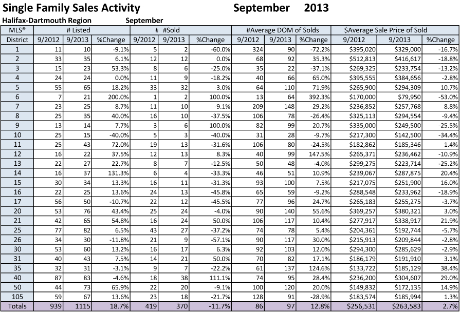
Task: Select the "Totals" row label
Action: [x=17, y=307]
